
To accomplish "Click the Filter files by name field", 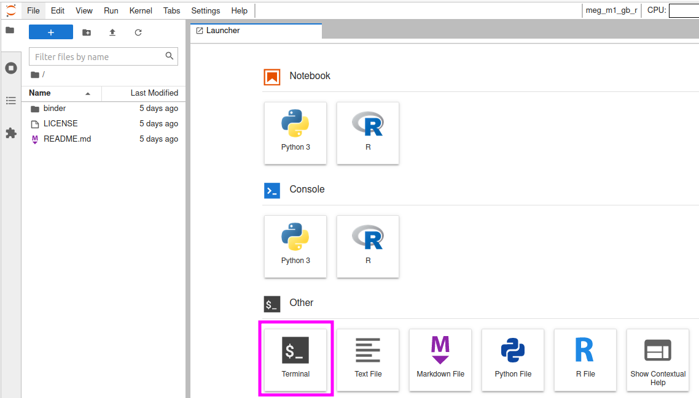I will pyautogui.click(x=98, y=56).
